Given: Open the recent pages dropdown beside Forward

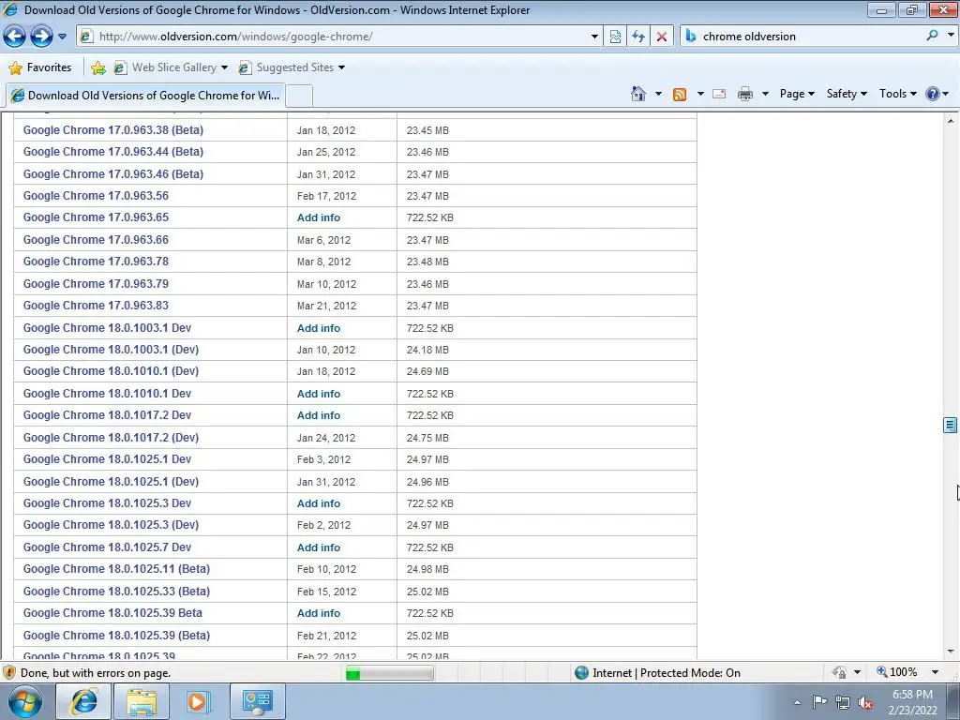Looking at the screenshot, I should pyautogui.click(x=63, y=37).
